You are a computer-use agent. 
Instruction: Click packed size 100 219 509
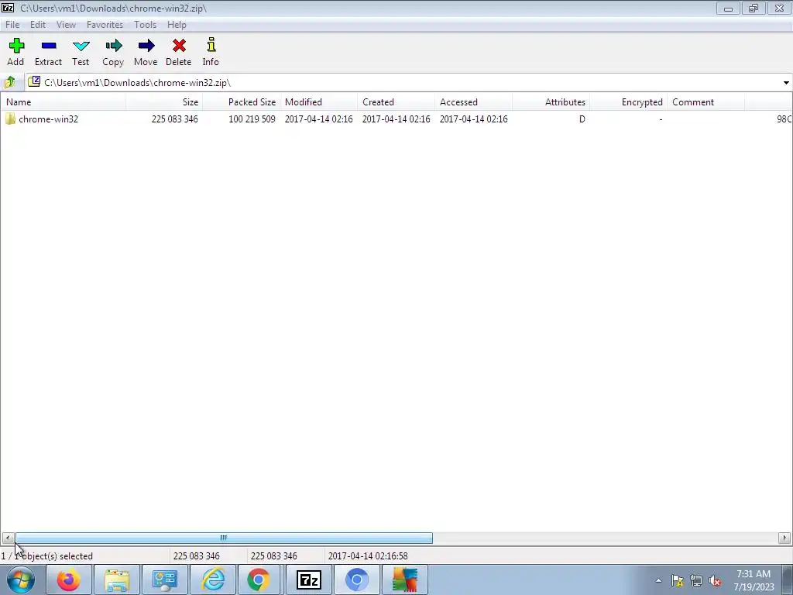252,119
